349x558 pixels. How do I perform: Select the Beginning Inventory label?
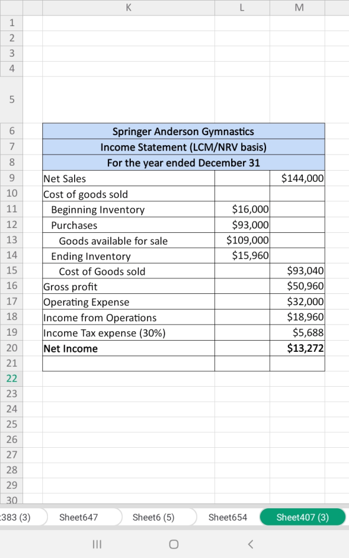128,209
